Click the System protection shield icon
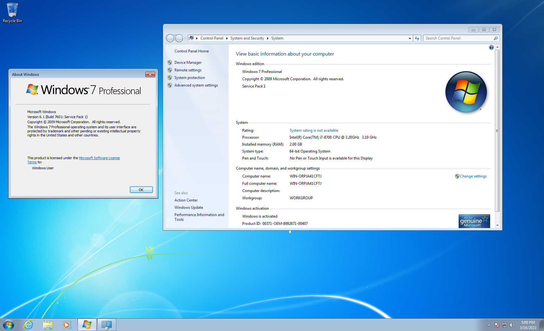Image resolution: width=544 pixels, height=331 pixels. click(170, 78)
